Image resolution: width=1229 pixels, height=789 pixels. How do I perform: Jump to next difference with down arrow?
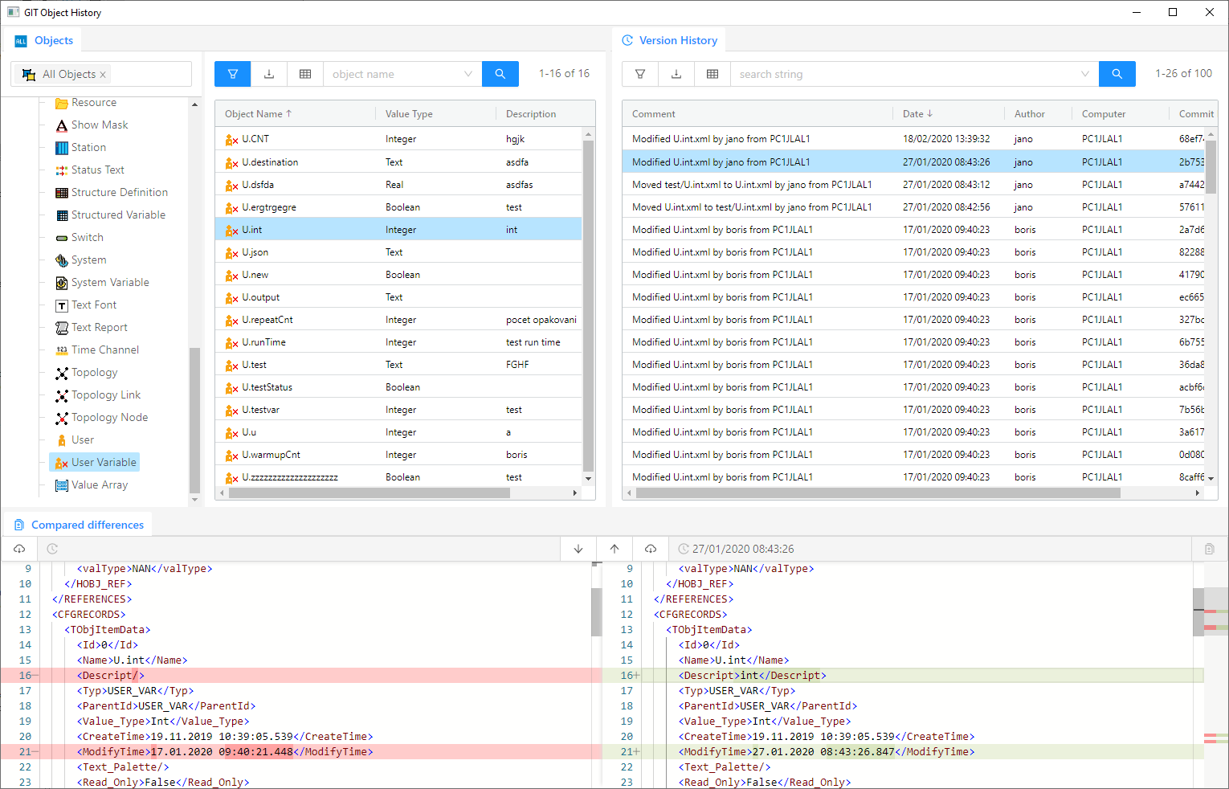coord(578,549)
